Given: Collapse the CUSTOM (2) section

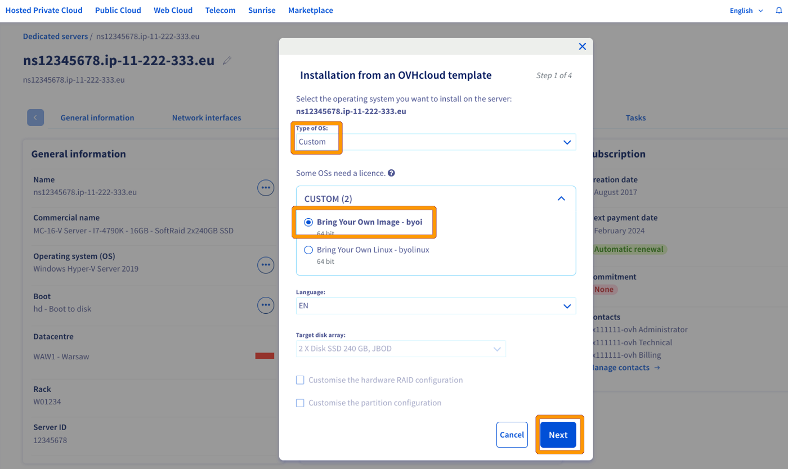Looking at the screenshot, I should (x=561, y=199).
